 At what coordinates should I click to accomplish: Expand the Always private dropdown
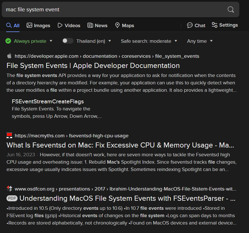tap(51, 41)
